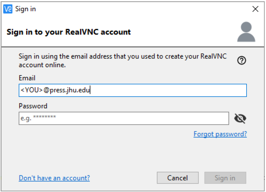
Task: Click the sign-in instruction paragraph text
Action: pyautogui.click(x=123, y=61)
